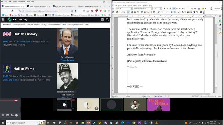Open the Willie Stargell link
The height and width of the screenshot is (125, 223).
click(10, 80)
